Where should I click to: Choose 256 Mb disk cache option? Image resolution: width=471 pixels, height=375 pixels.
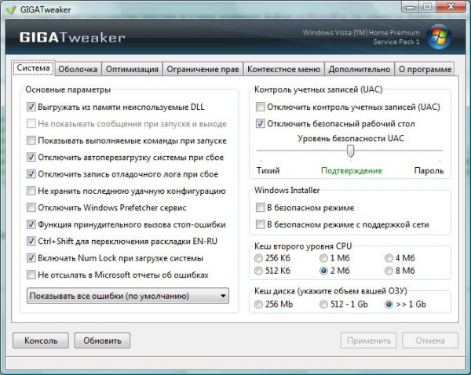click(x=258, y=304)
